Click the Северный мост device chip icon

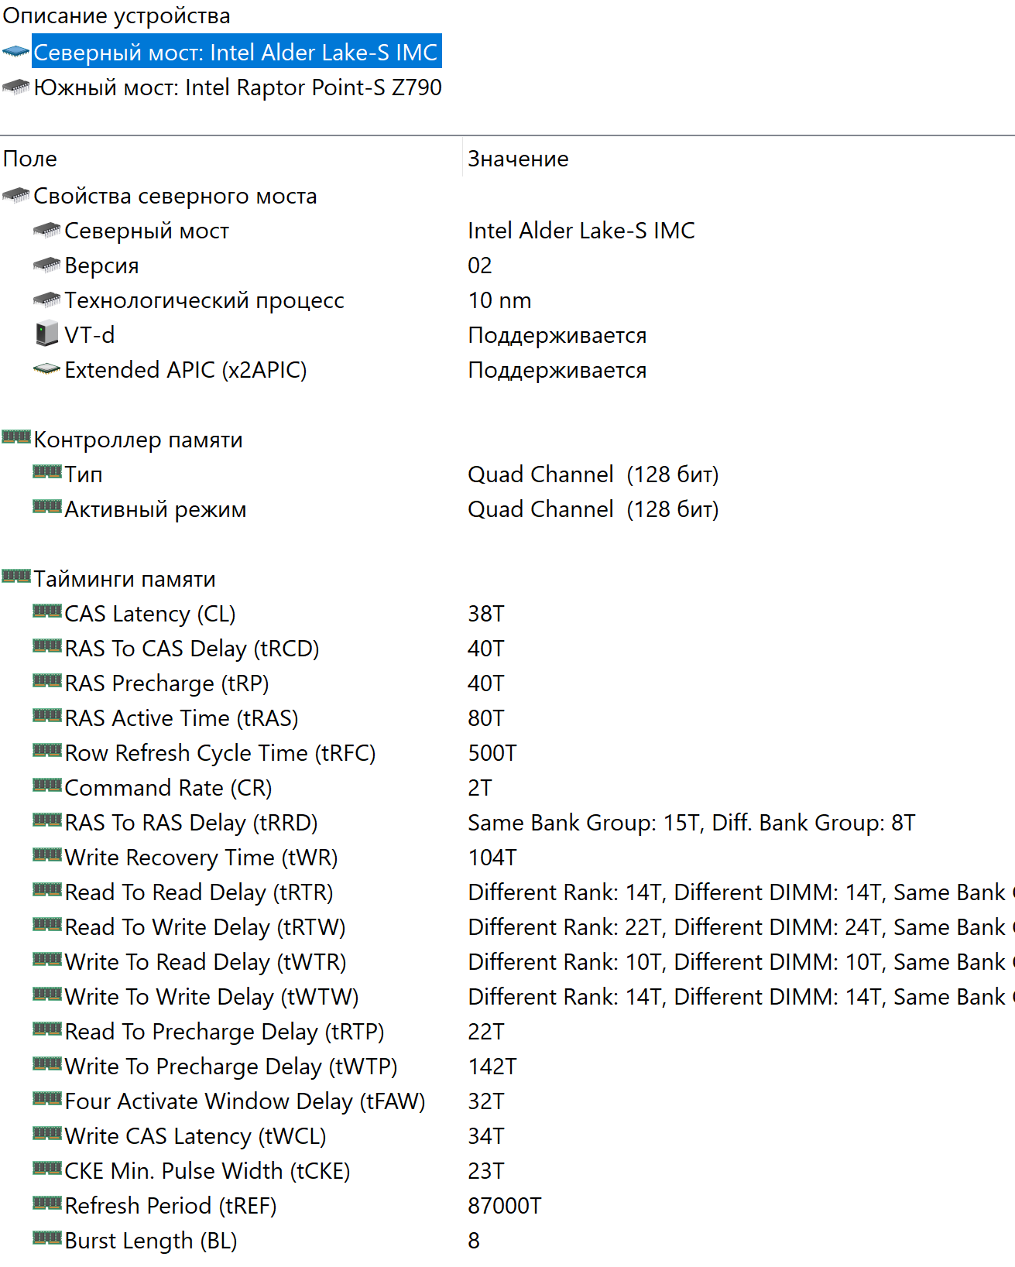[15, 52]
